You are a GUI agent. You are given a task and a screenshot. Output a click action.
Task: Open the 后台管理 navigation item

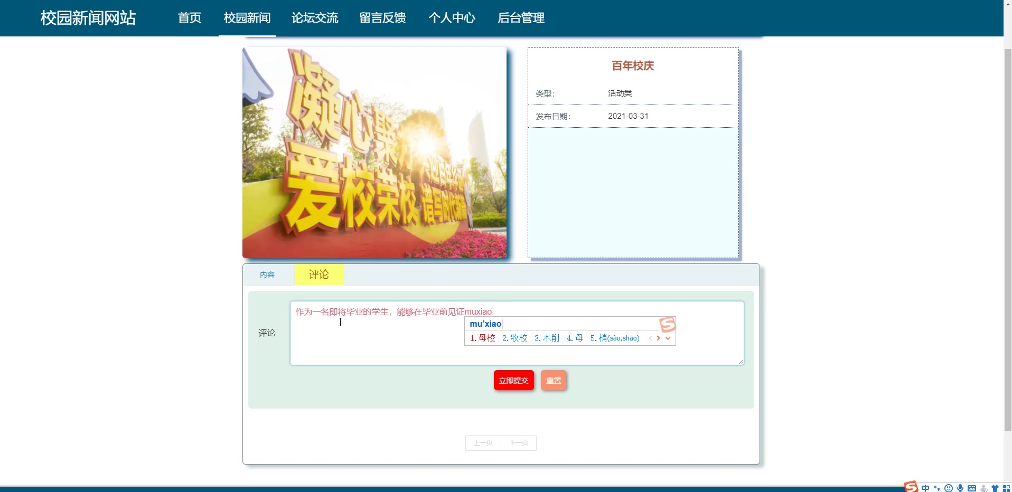521,17
